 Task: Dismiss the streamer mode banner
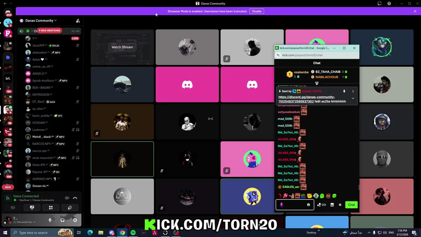[415, 11]
